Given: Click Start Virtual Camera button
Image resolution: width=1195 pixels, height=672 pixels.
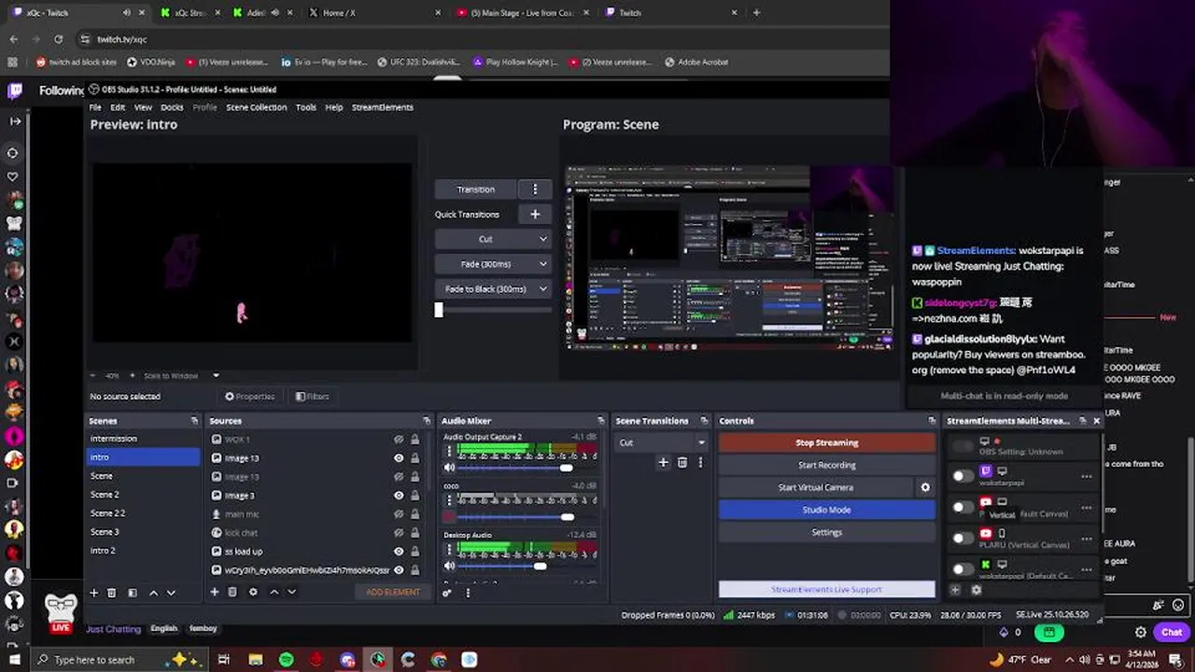Looking at the screenshot, I should [x=816, y=487].
